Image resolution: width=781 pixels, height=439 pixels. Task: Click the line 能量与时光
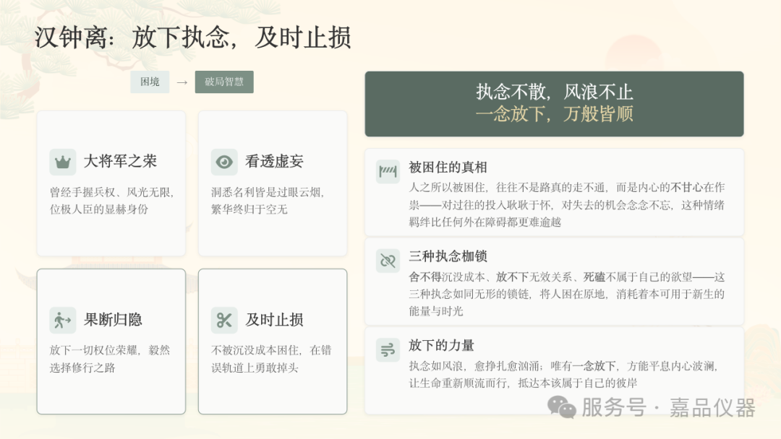436,311
